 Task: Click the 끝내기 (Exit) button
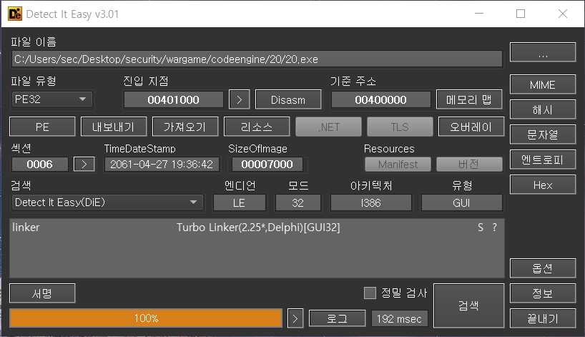pyautogui.click(x=543, y=318)
